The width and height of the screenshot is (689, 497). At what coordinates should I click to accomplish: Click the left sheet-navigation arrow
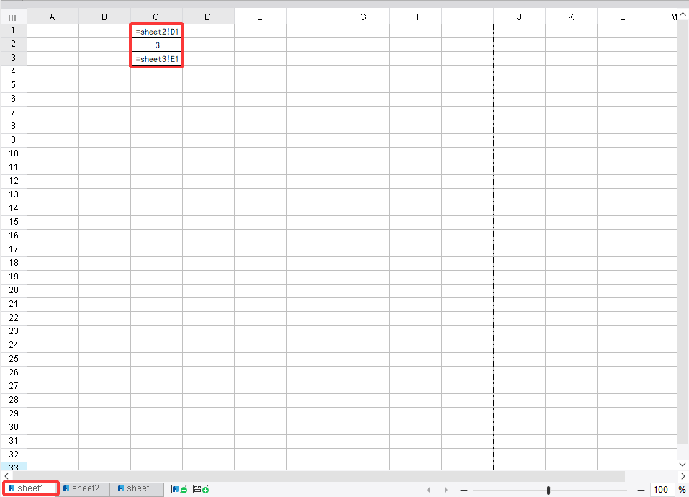pyautogui.click(x=429, y=490)
